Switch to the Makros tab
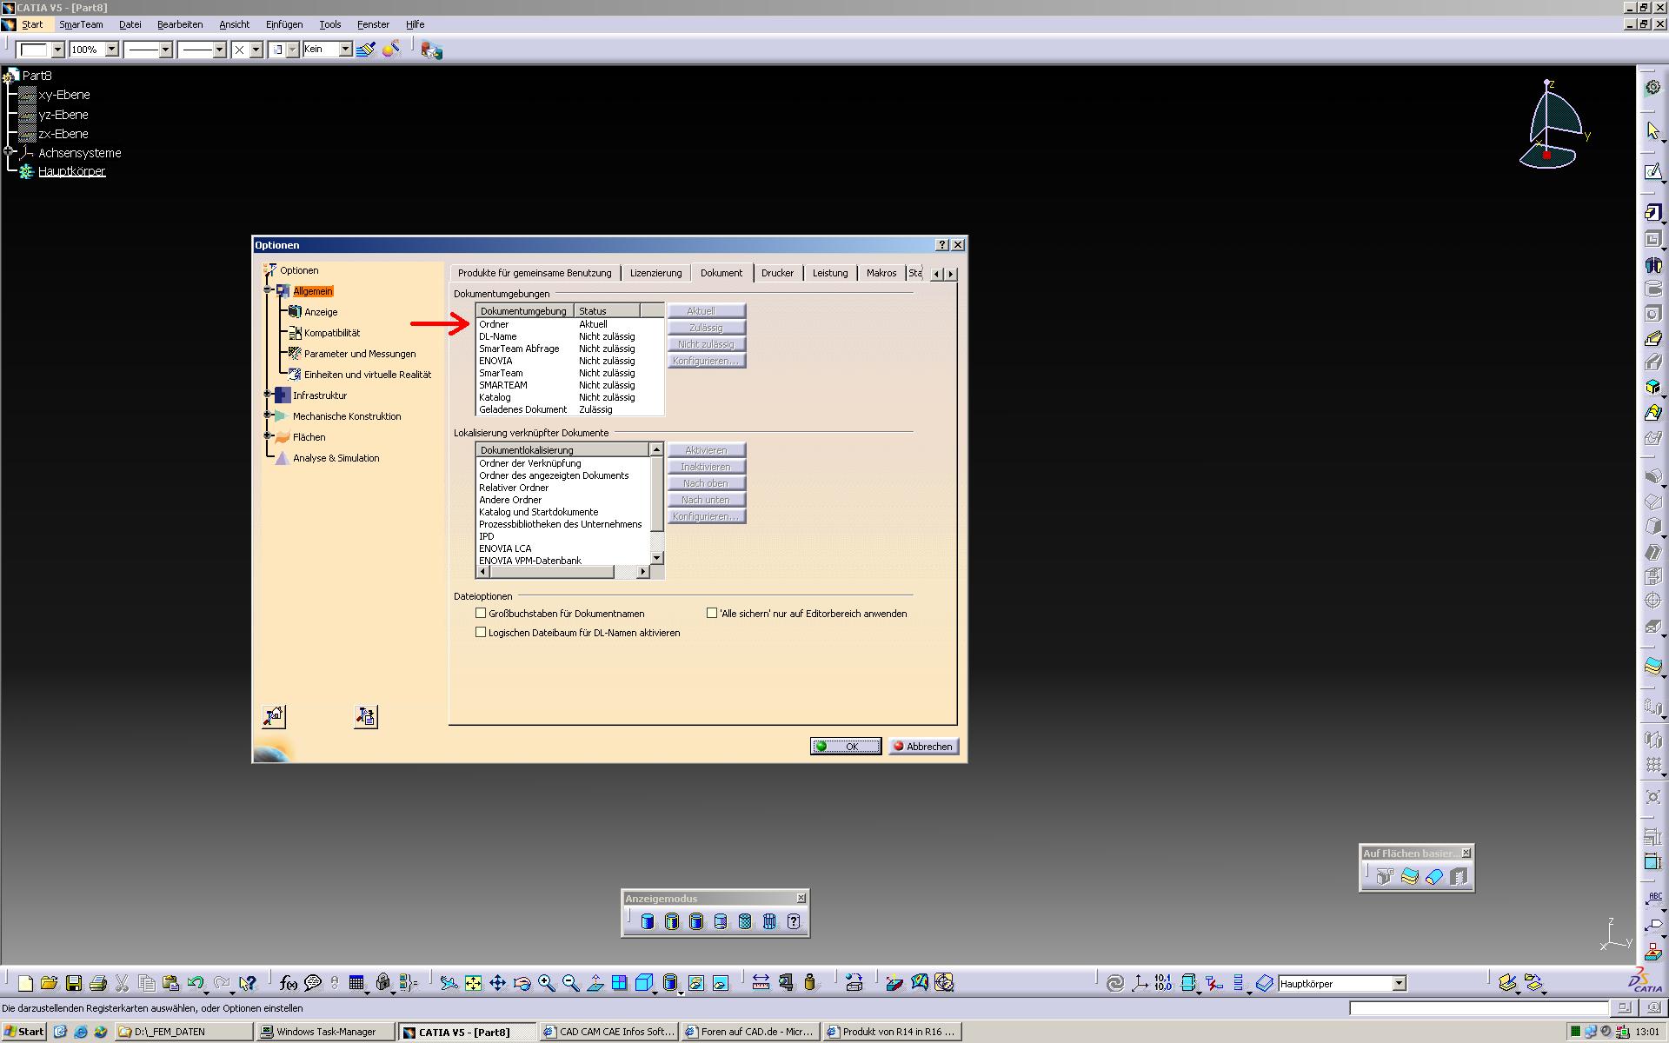 [881, 273]
